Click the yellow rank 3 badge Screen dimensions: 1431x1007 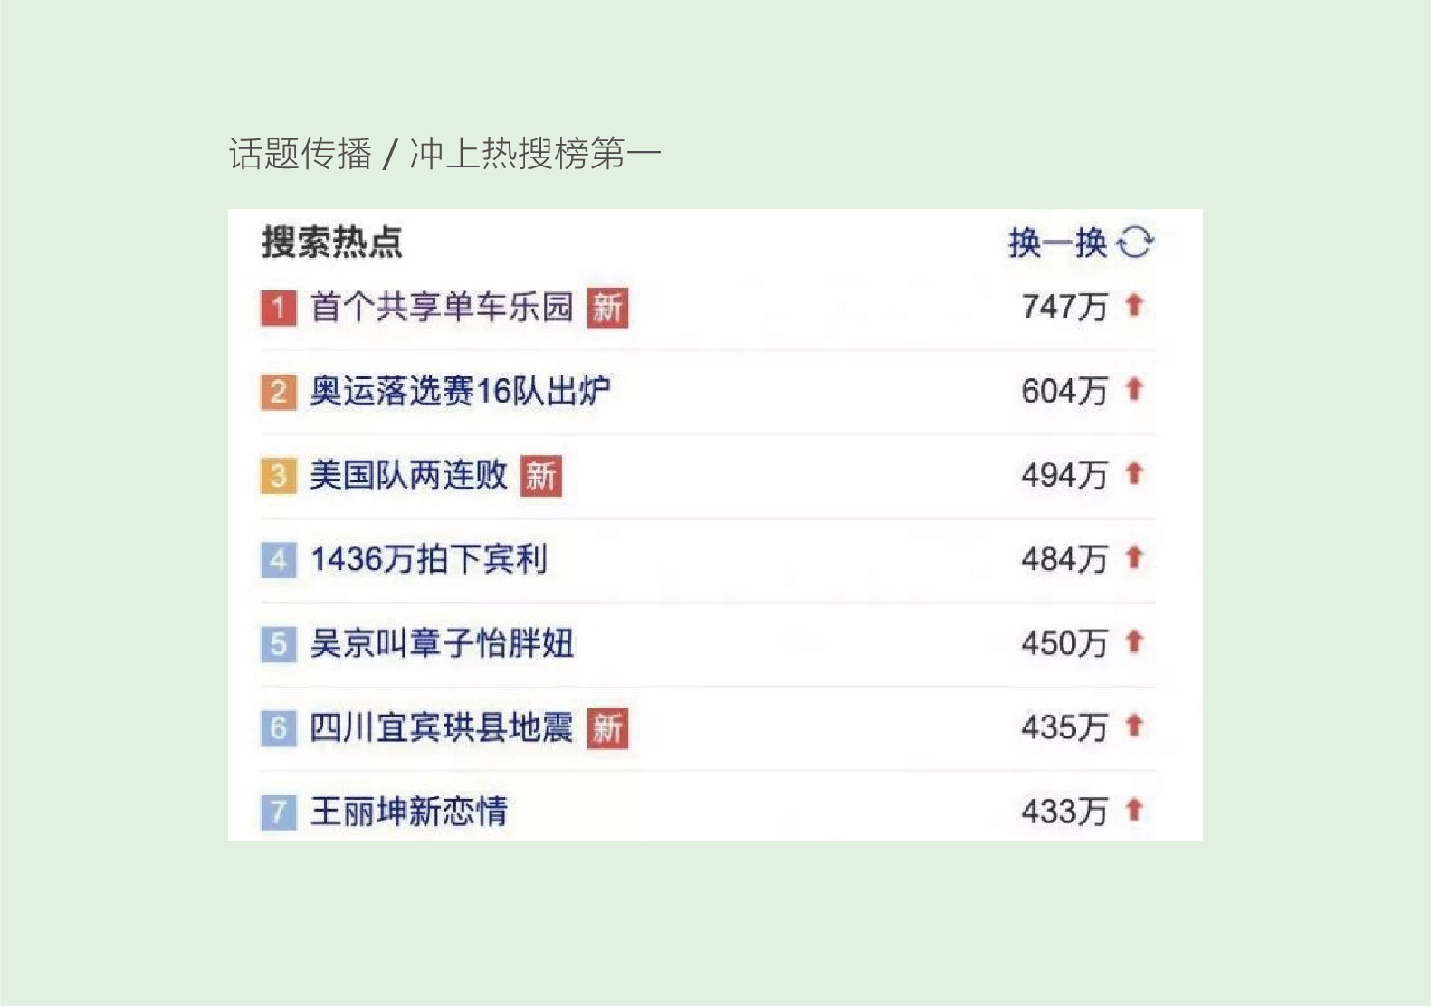(x=279, y=476)
